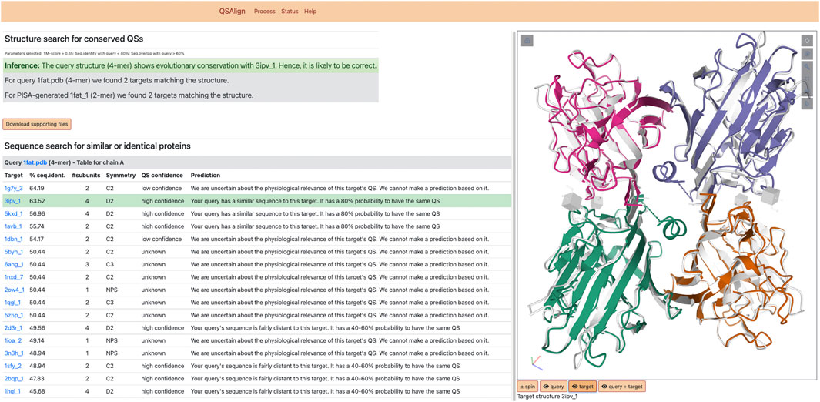The image size is (820, 402).
Task: Click the 'QS confidence' column header
Action: pos(162,175)
